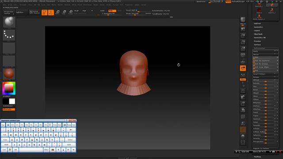Expand the Layers subpalette
Screen dimensions: 283x159
coord(257,30)
